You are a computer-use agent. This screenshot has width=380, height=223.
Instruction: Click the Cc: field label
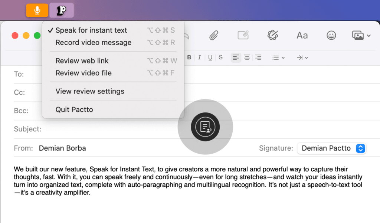19,93
